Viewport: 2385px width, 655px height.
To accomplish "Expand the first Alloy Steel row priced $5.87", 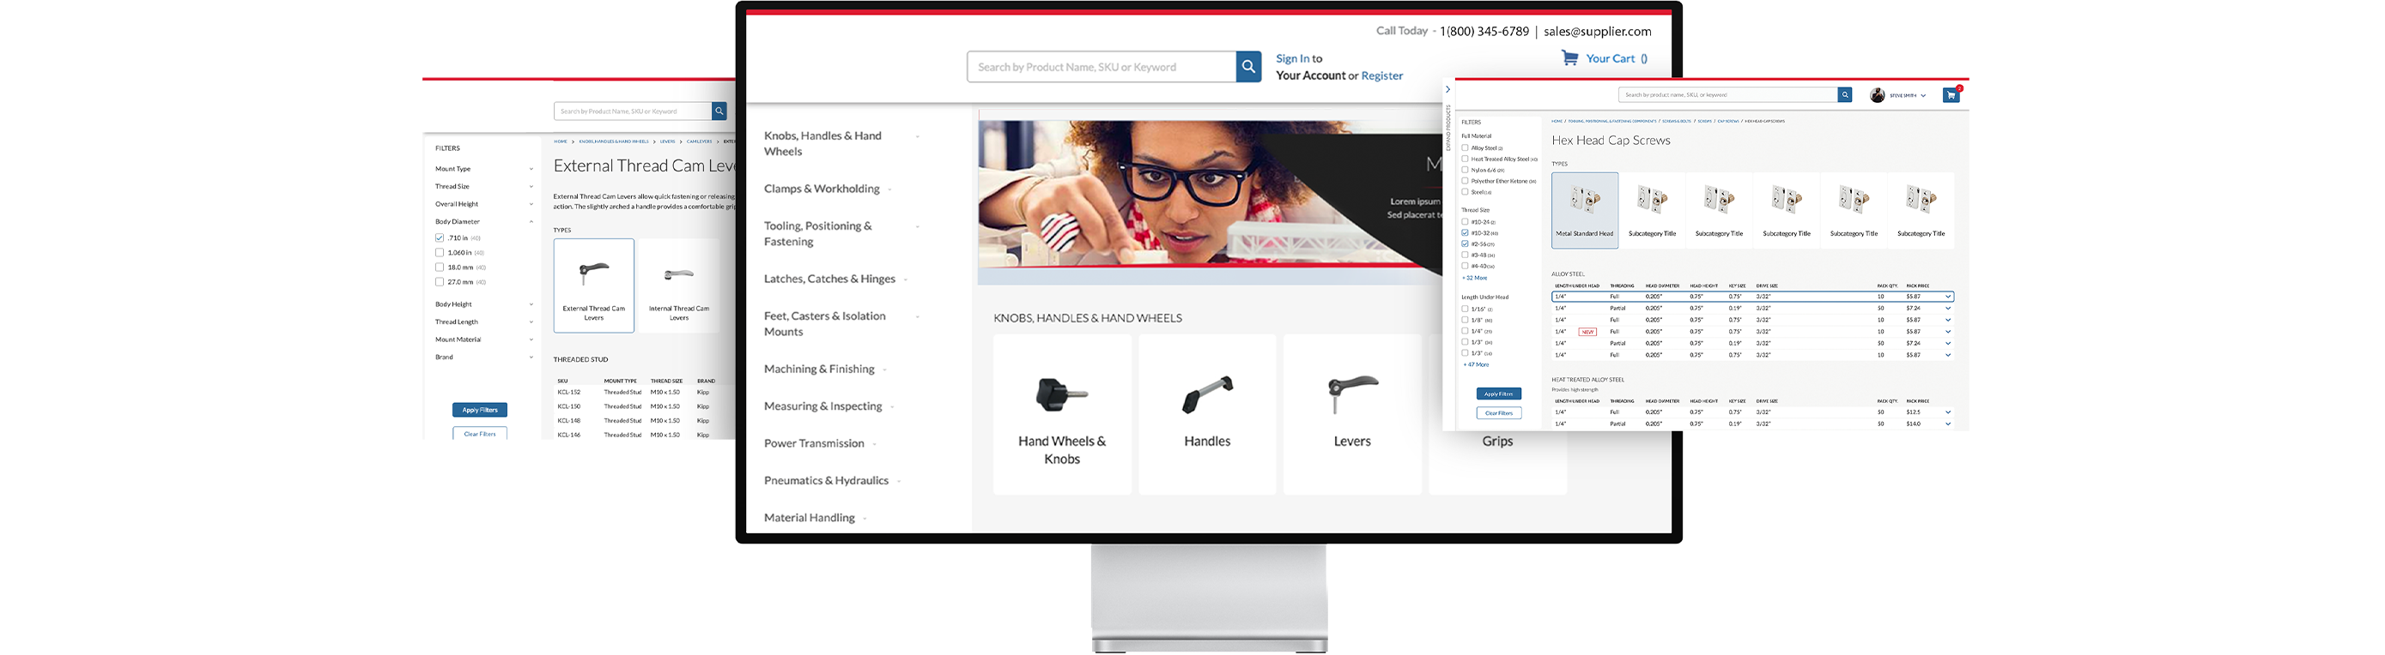I will [1948, 297].
